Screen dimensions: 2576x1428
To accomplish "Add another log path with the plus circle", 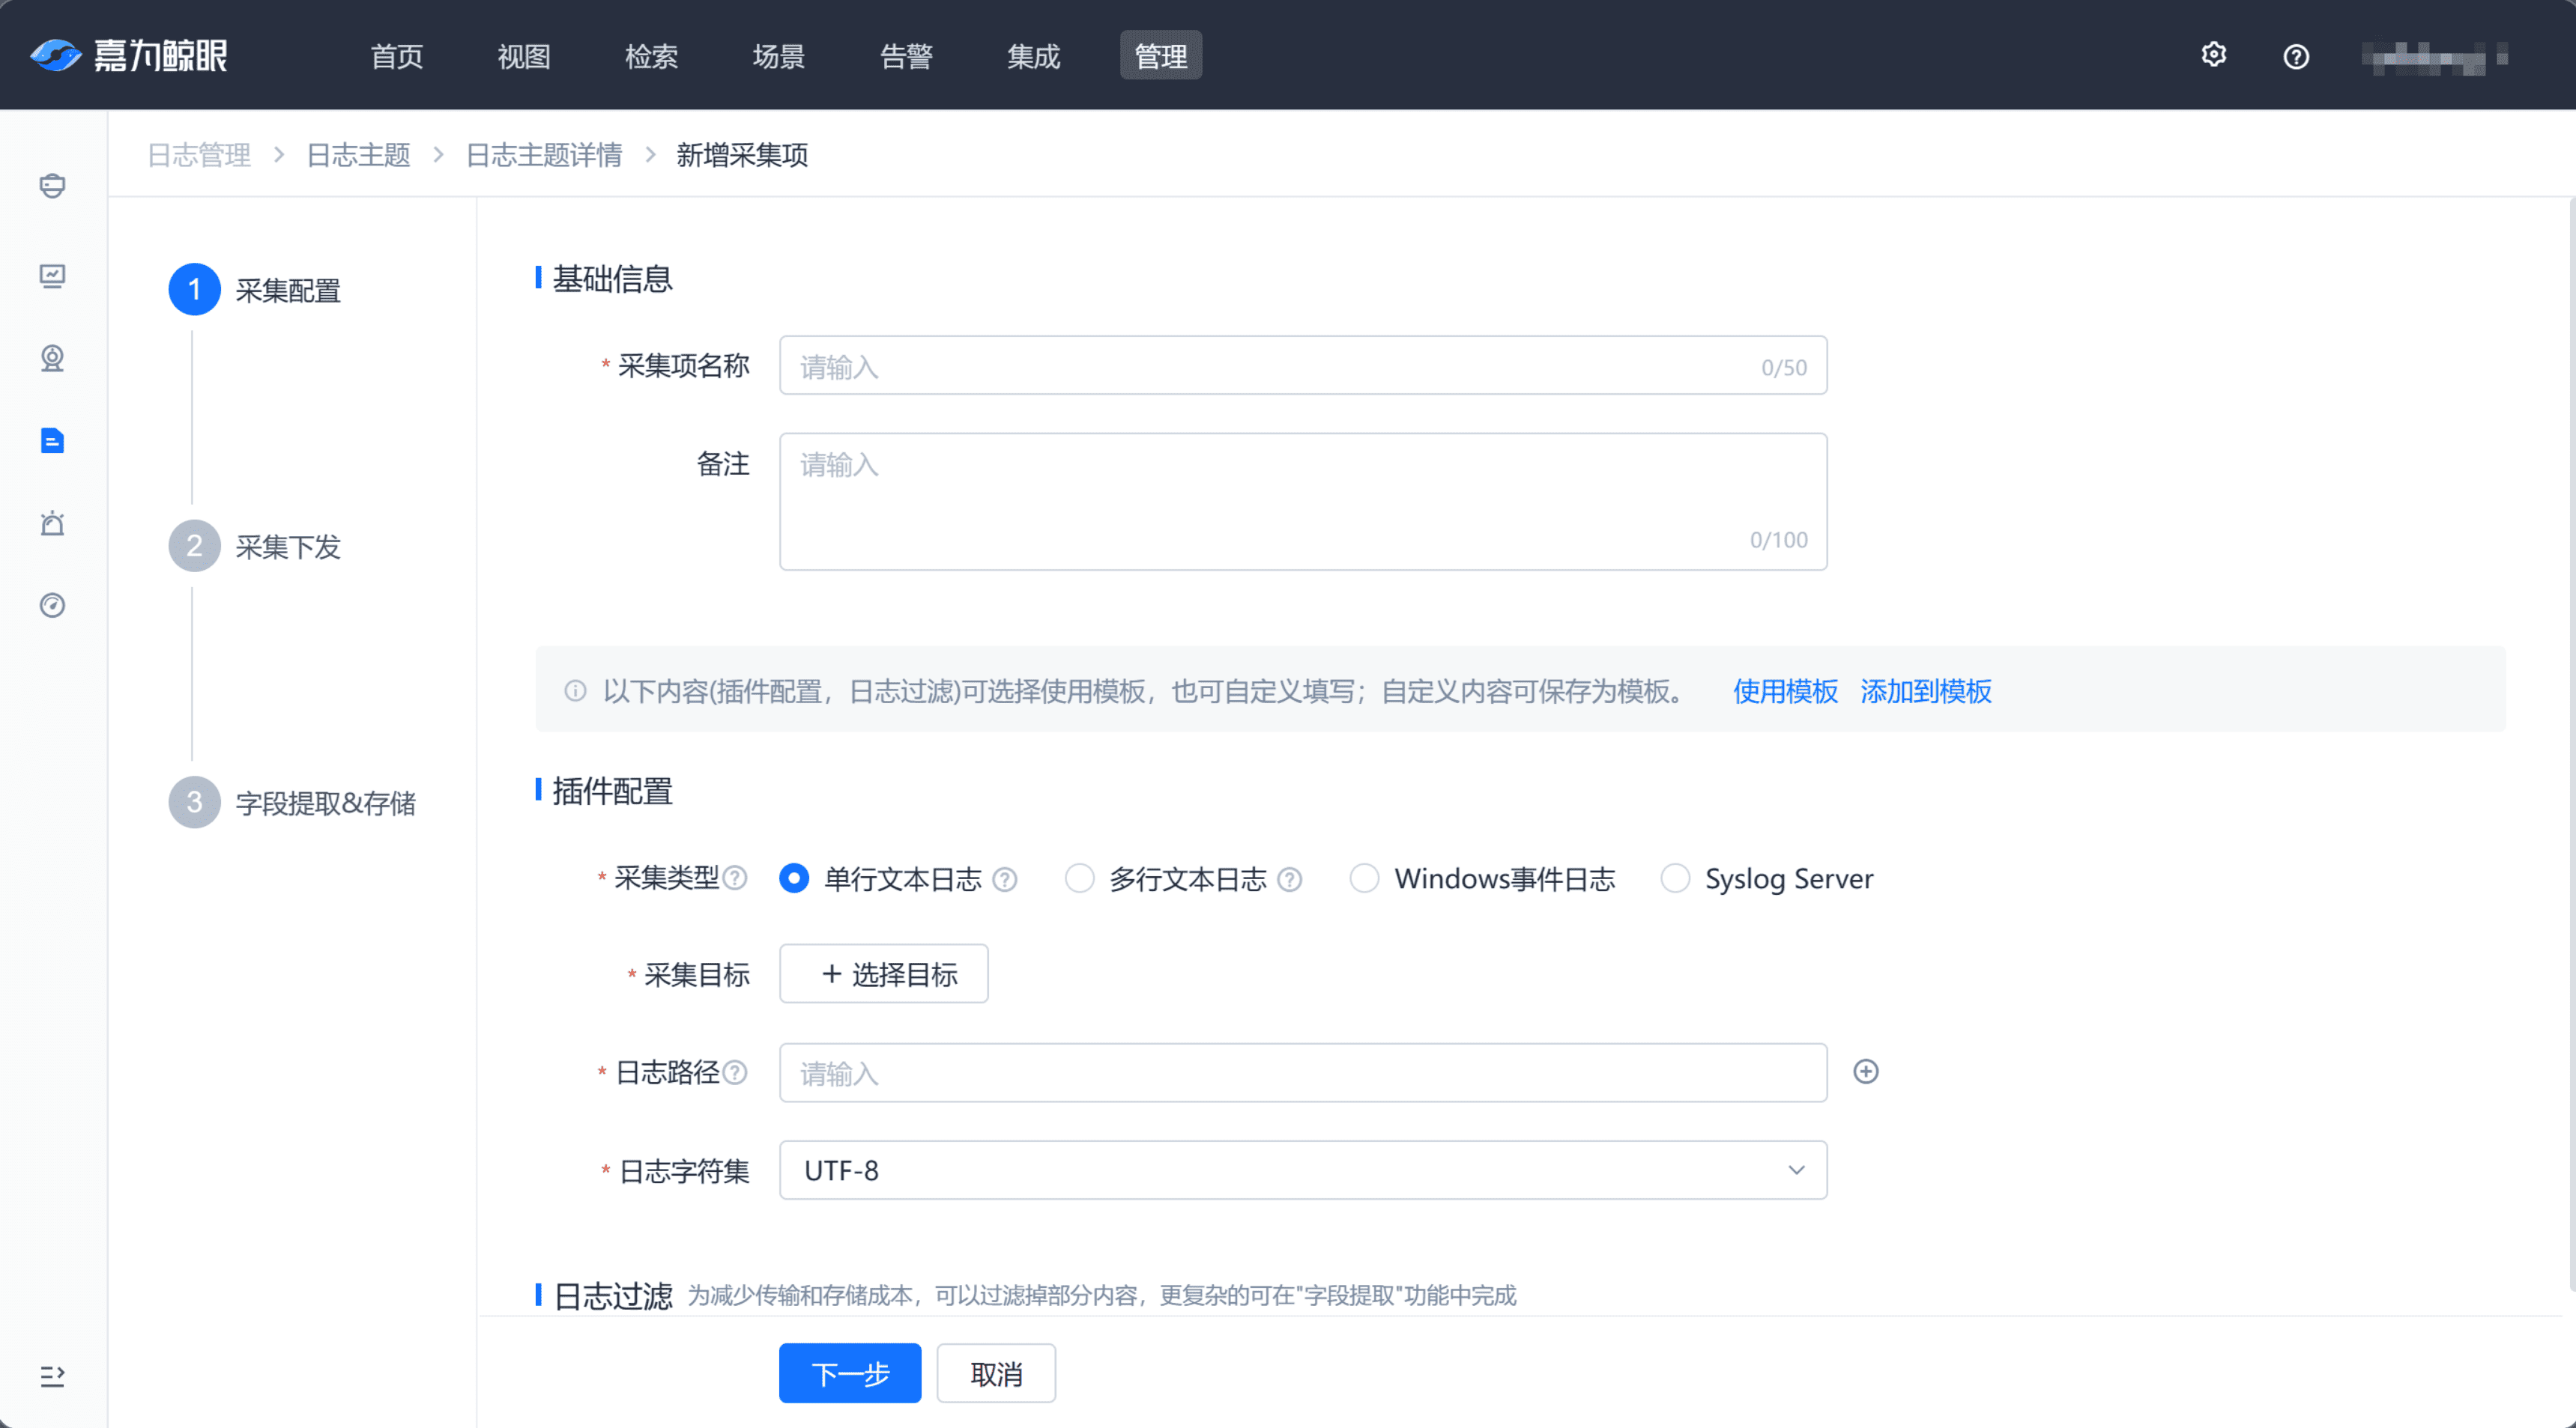I will click(1867, 1072).
